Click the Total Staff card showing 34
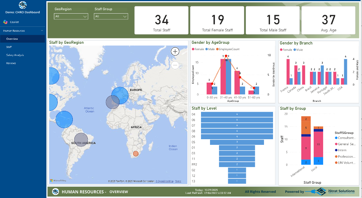This screenshot has width=362, height=198. (161, 20)
